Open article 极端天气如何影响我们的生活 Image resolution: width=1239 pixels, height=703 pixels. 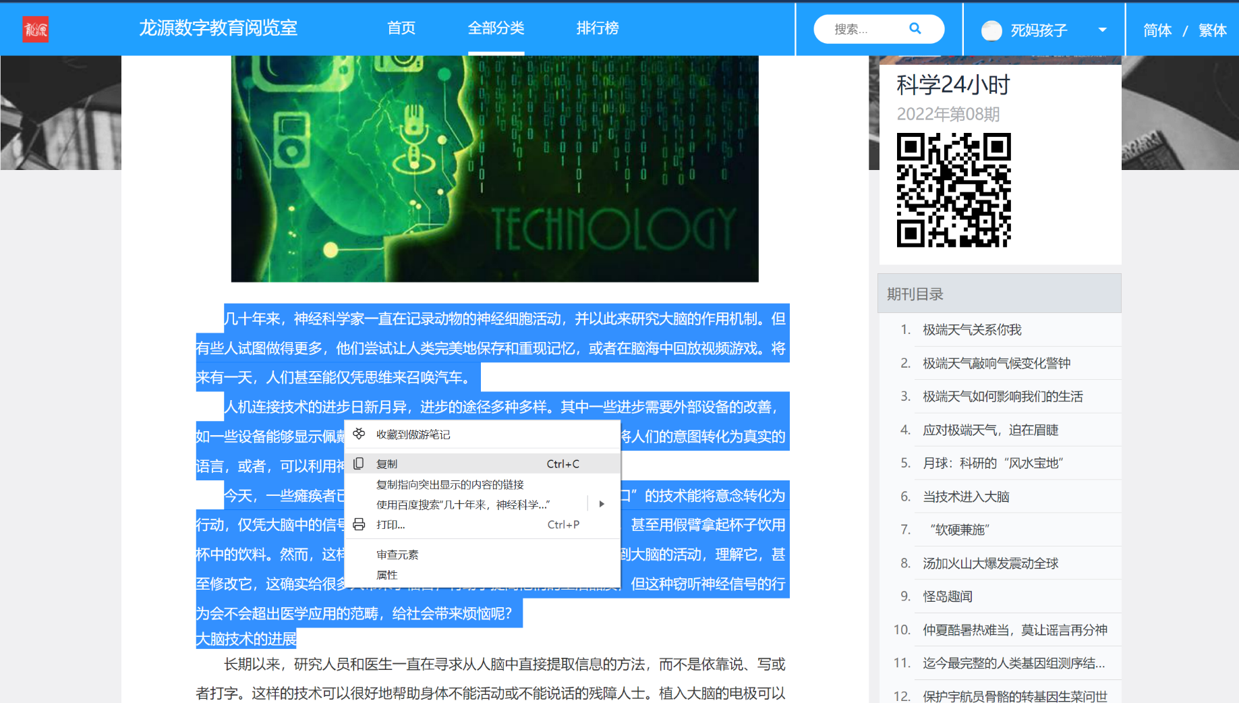(x=1002, y=397)
